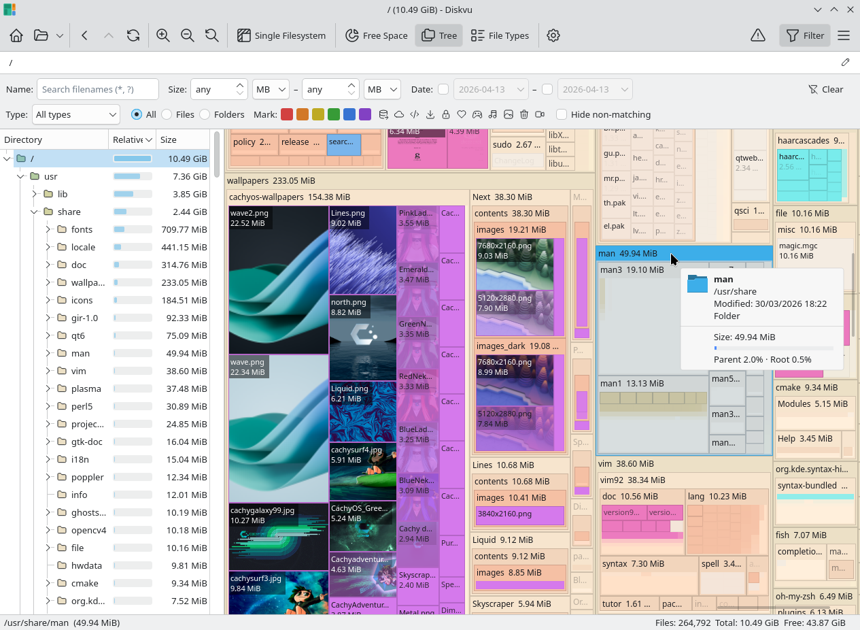
Task: Toggle Free Space display
Action: pyautogui.click(x=377, y=35)
